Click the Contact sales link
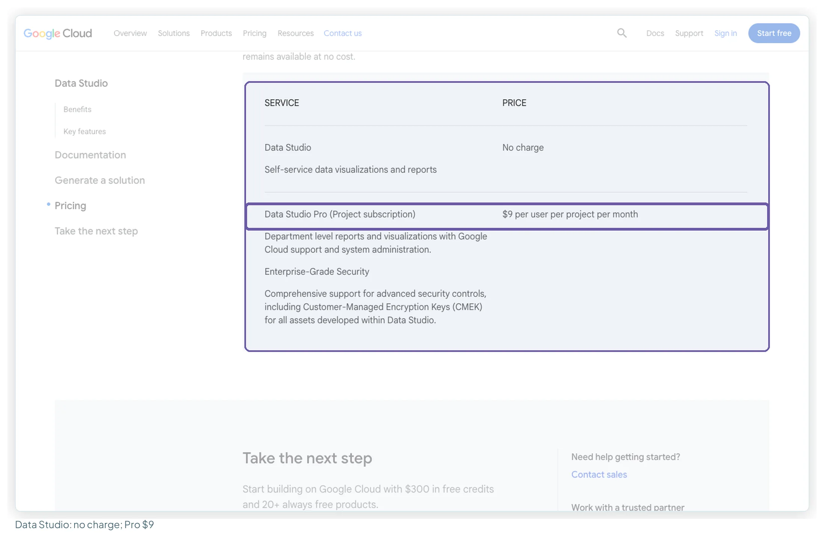The width and height of the screenshot is (824, 539). tap(599, 475)
